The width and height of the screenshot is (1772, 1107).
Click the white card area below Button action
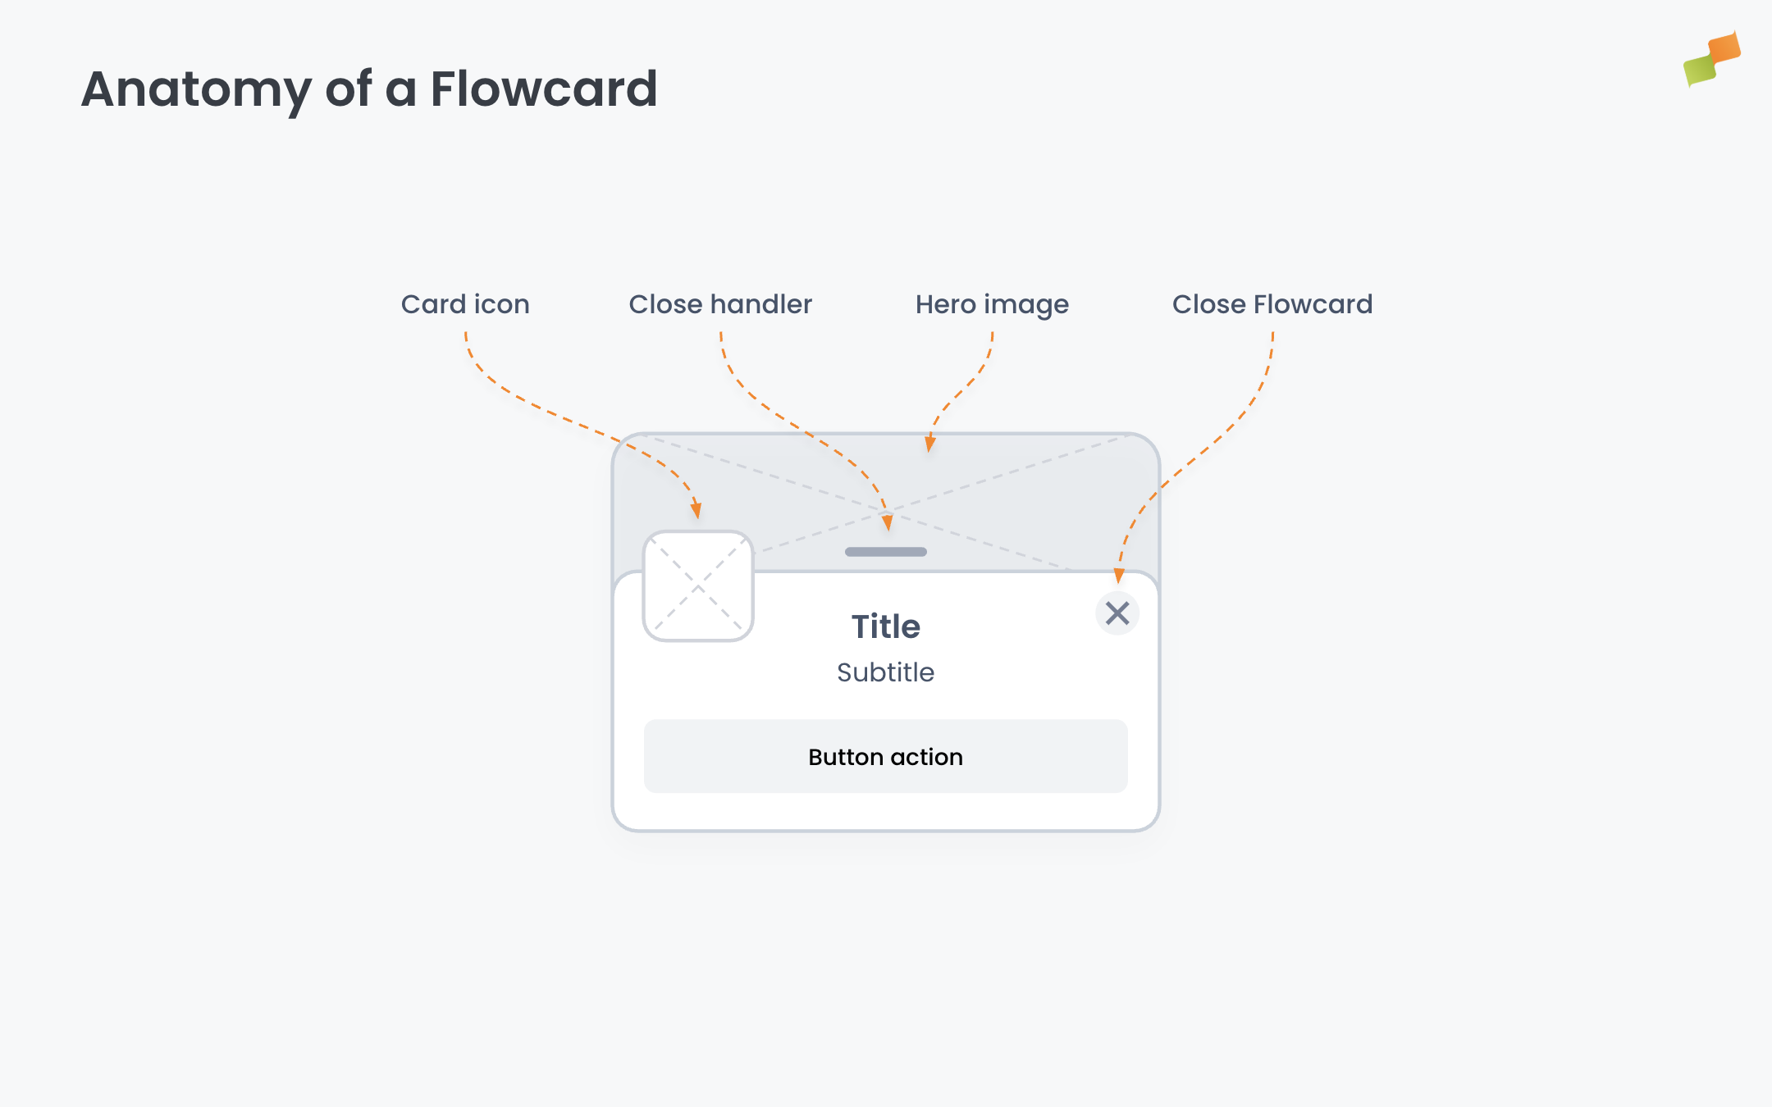(x=886, y=812)
